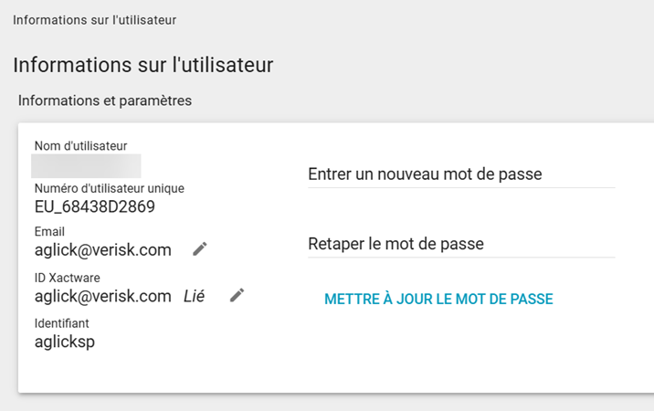Click the blurred username value

point(86,165)
